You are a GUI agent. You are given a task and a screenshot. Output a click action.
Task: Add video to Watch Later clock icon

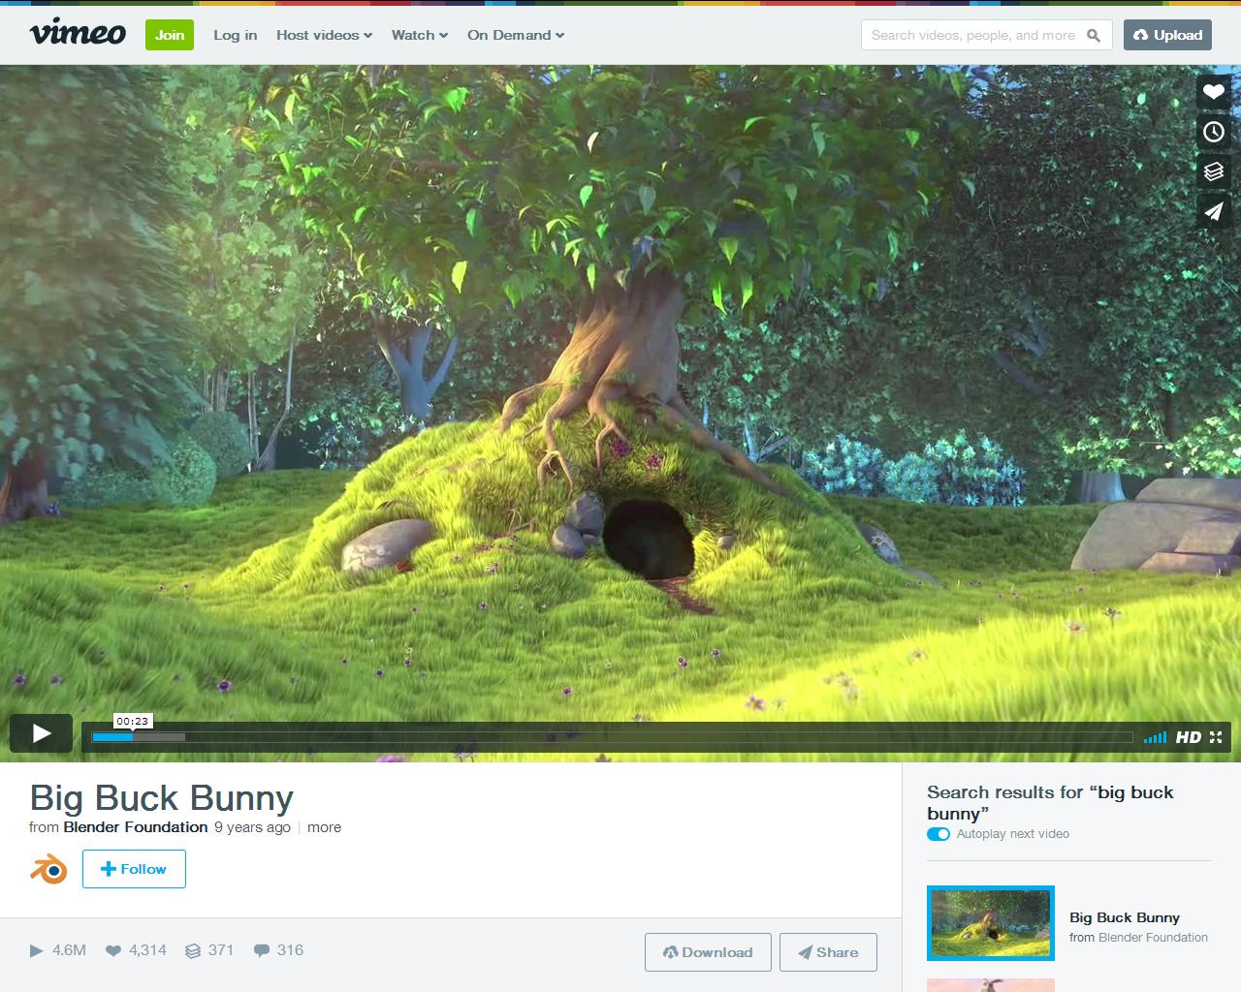point(1214,132)
